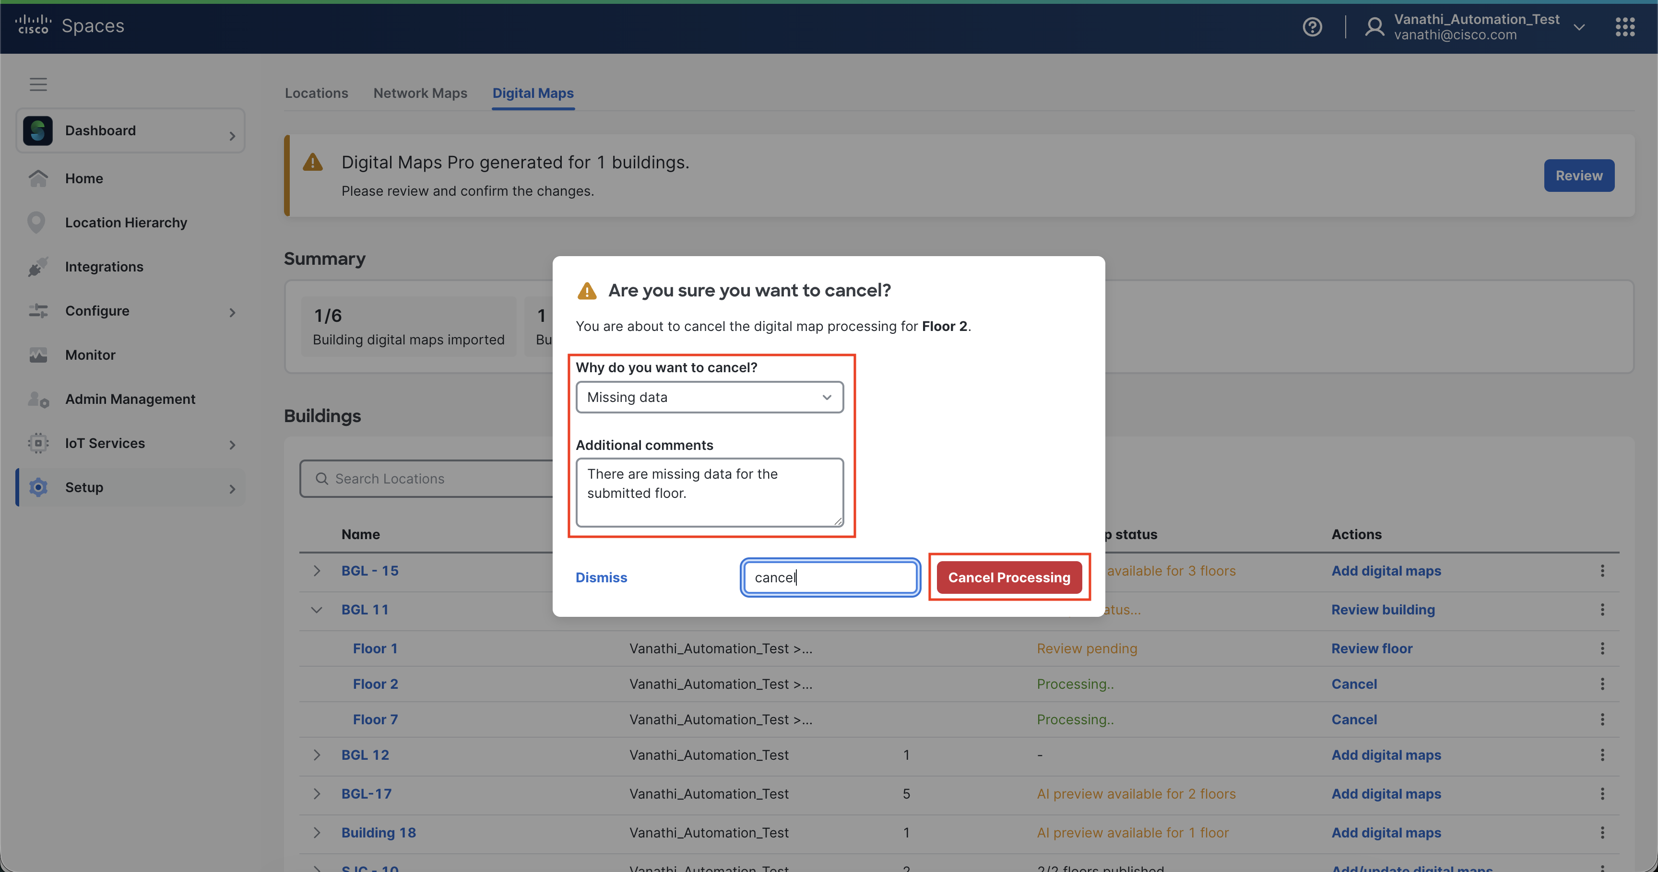Click the Monitor chart icon
Image resolution: width=1658 pixels, height=872 pixels.
tap(38, 355)
